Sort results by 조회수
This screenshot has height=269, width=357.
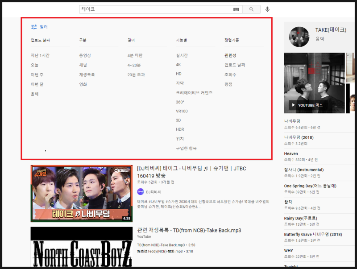(x=230, y=74)
